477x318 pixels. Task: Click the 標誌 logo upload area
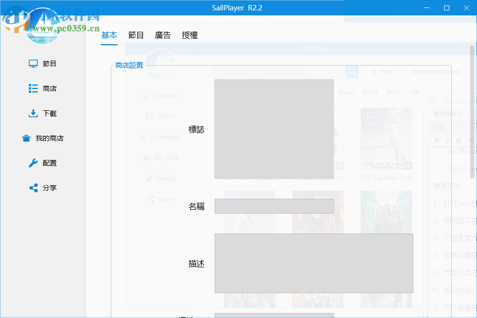pyautogui.click(x=274, y=129)
